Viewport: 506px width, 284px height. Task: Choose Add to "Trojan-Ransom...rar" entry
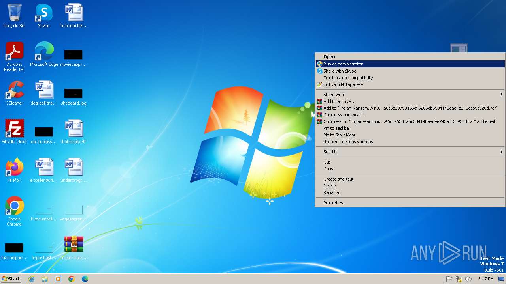(x=410, y=108)
